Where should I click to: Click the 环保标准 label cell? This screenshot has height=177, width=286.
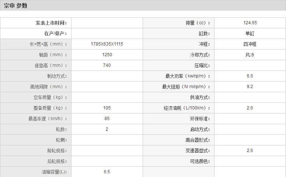tap(200, 119)
